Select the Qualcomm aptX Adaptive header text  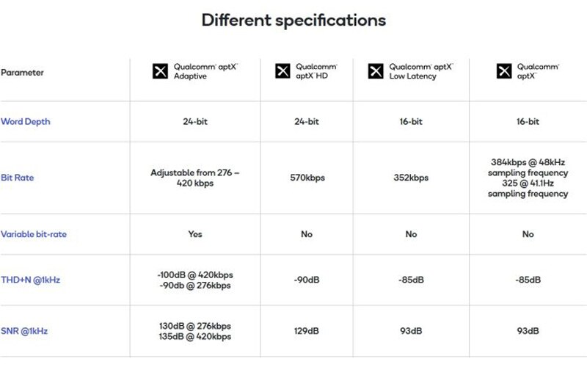(206, 71)
